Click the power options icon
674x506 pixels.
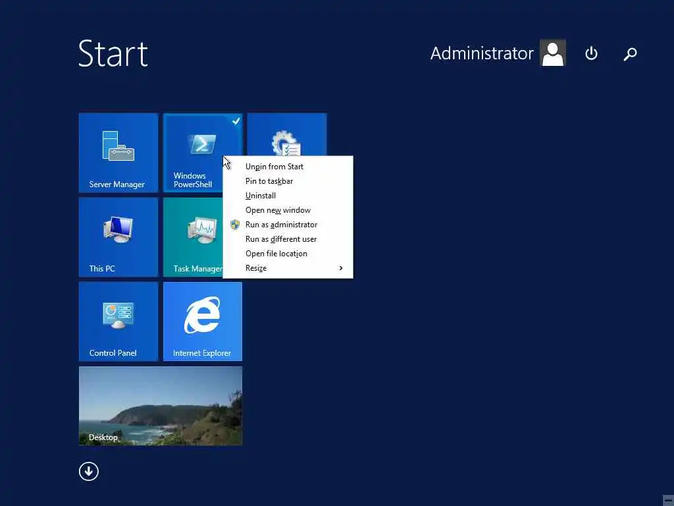pyautogui.click(x=591, y=53)
